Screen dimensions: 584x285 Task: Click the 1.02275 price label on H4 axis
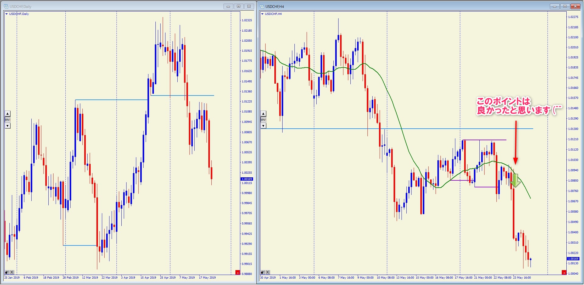point(573,17)
